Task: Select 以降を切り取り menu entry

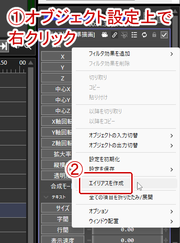Action: [126, 112]
